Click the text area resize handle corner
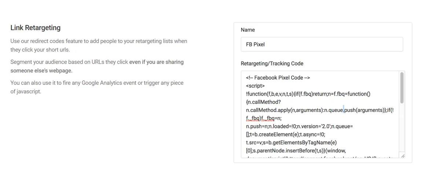Viewport: 440px width, 176px height. pos(403,156)
